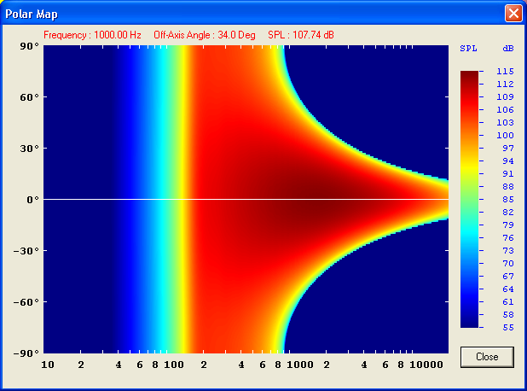Click the Polar Map title bar text
The width and height of the screenshot is (527, 391).
[32, 15]
